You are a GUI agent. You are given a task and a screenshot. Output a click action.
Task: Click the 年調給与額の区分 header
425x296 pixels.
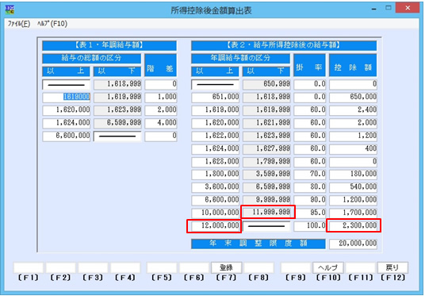(240, 59)
